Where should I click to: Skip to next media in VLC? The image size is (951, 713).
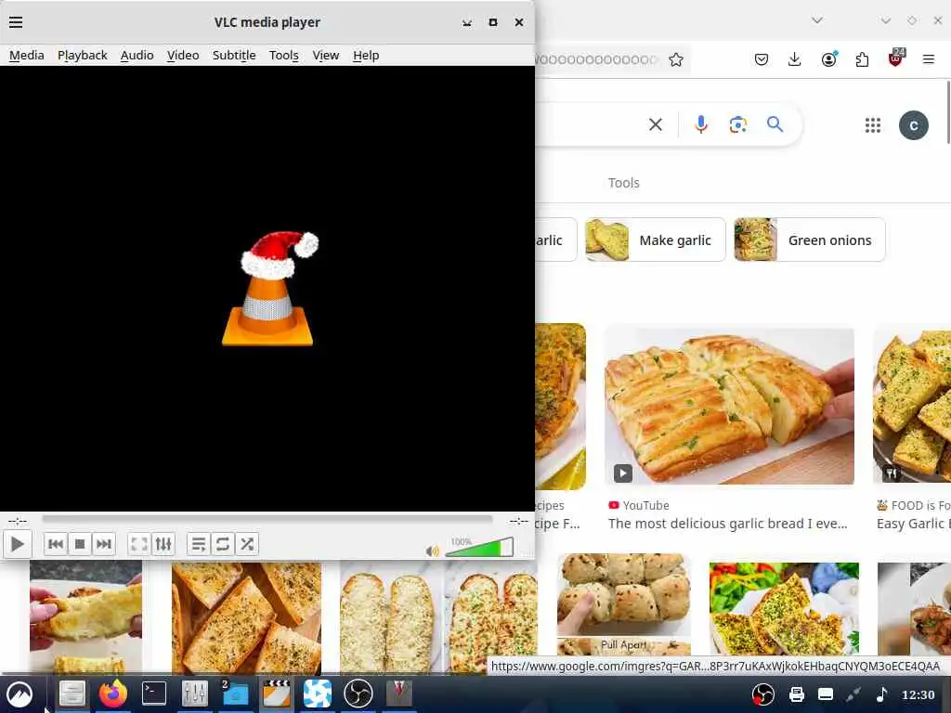[104, 544]
